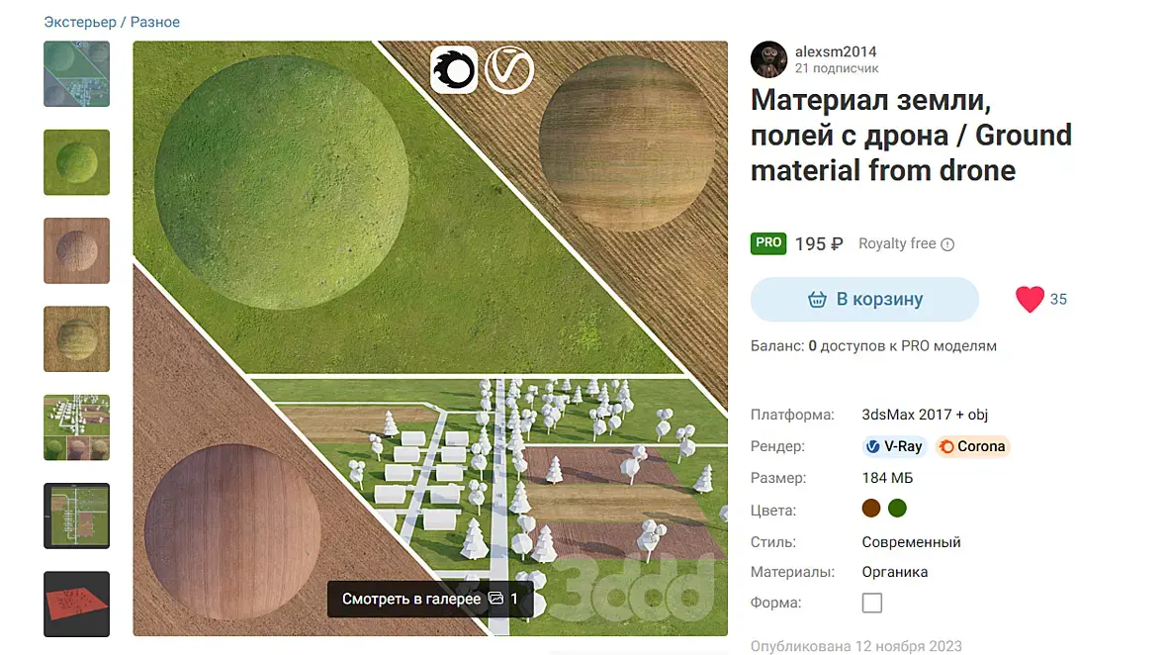Open the village aerial scene thumbnail

click(77, 427)
